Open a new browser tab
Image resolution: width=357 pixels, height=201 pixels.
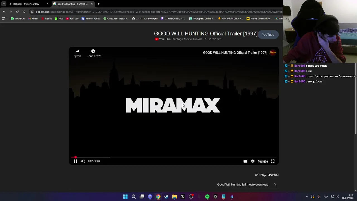pos(98,4)
